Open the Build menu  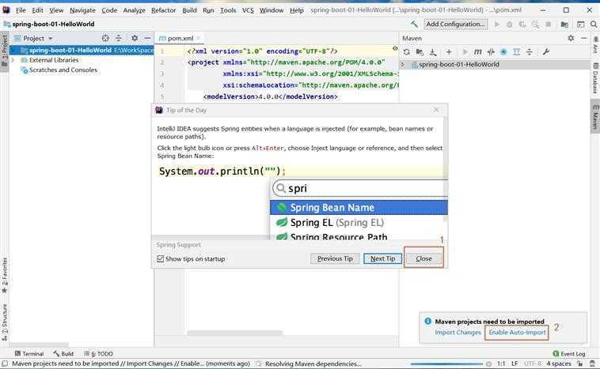click(x=189, y=10)
